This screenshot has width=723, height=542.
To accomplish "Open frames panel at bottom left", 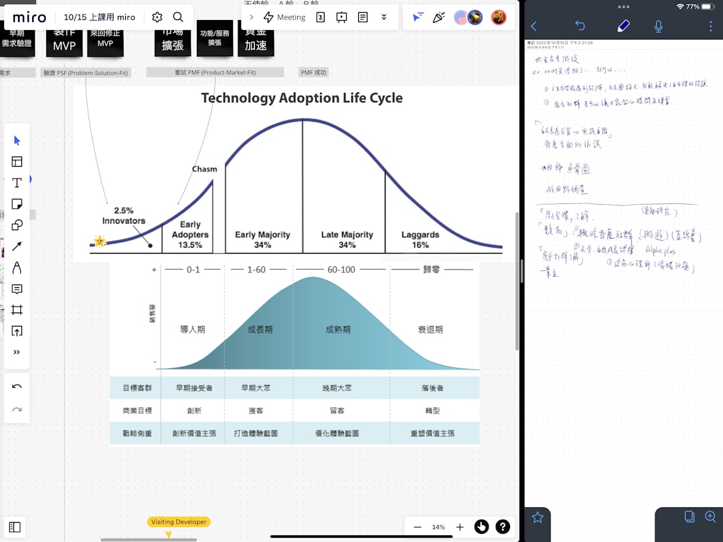I will point(15,527).
